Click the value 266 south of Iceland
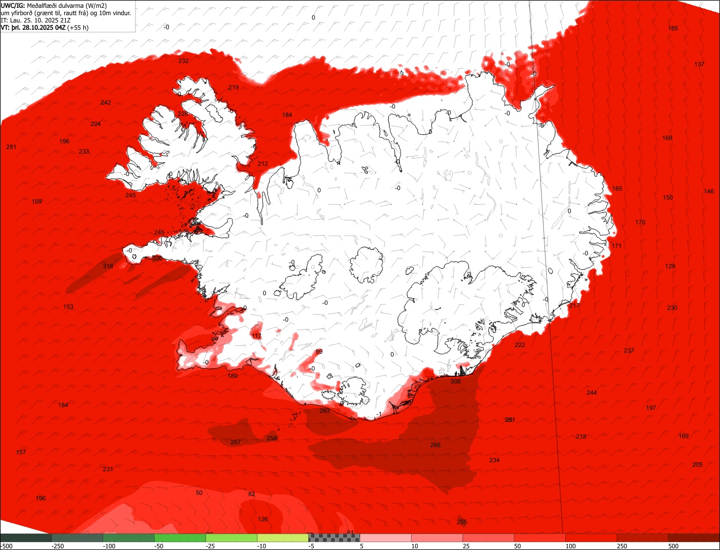The image size is (720, 550). click(435, 445)
